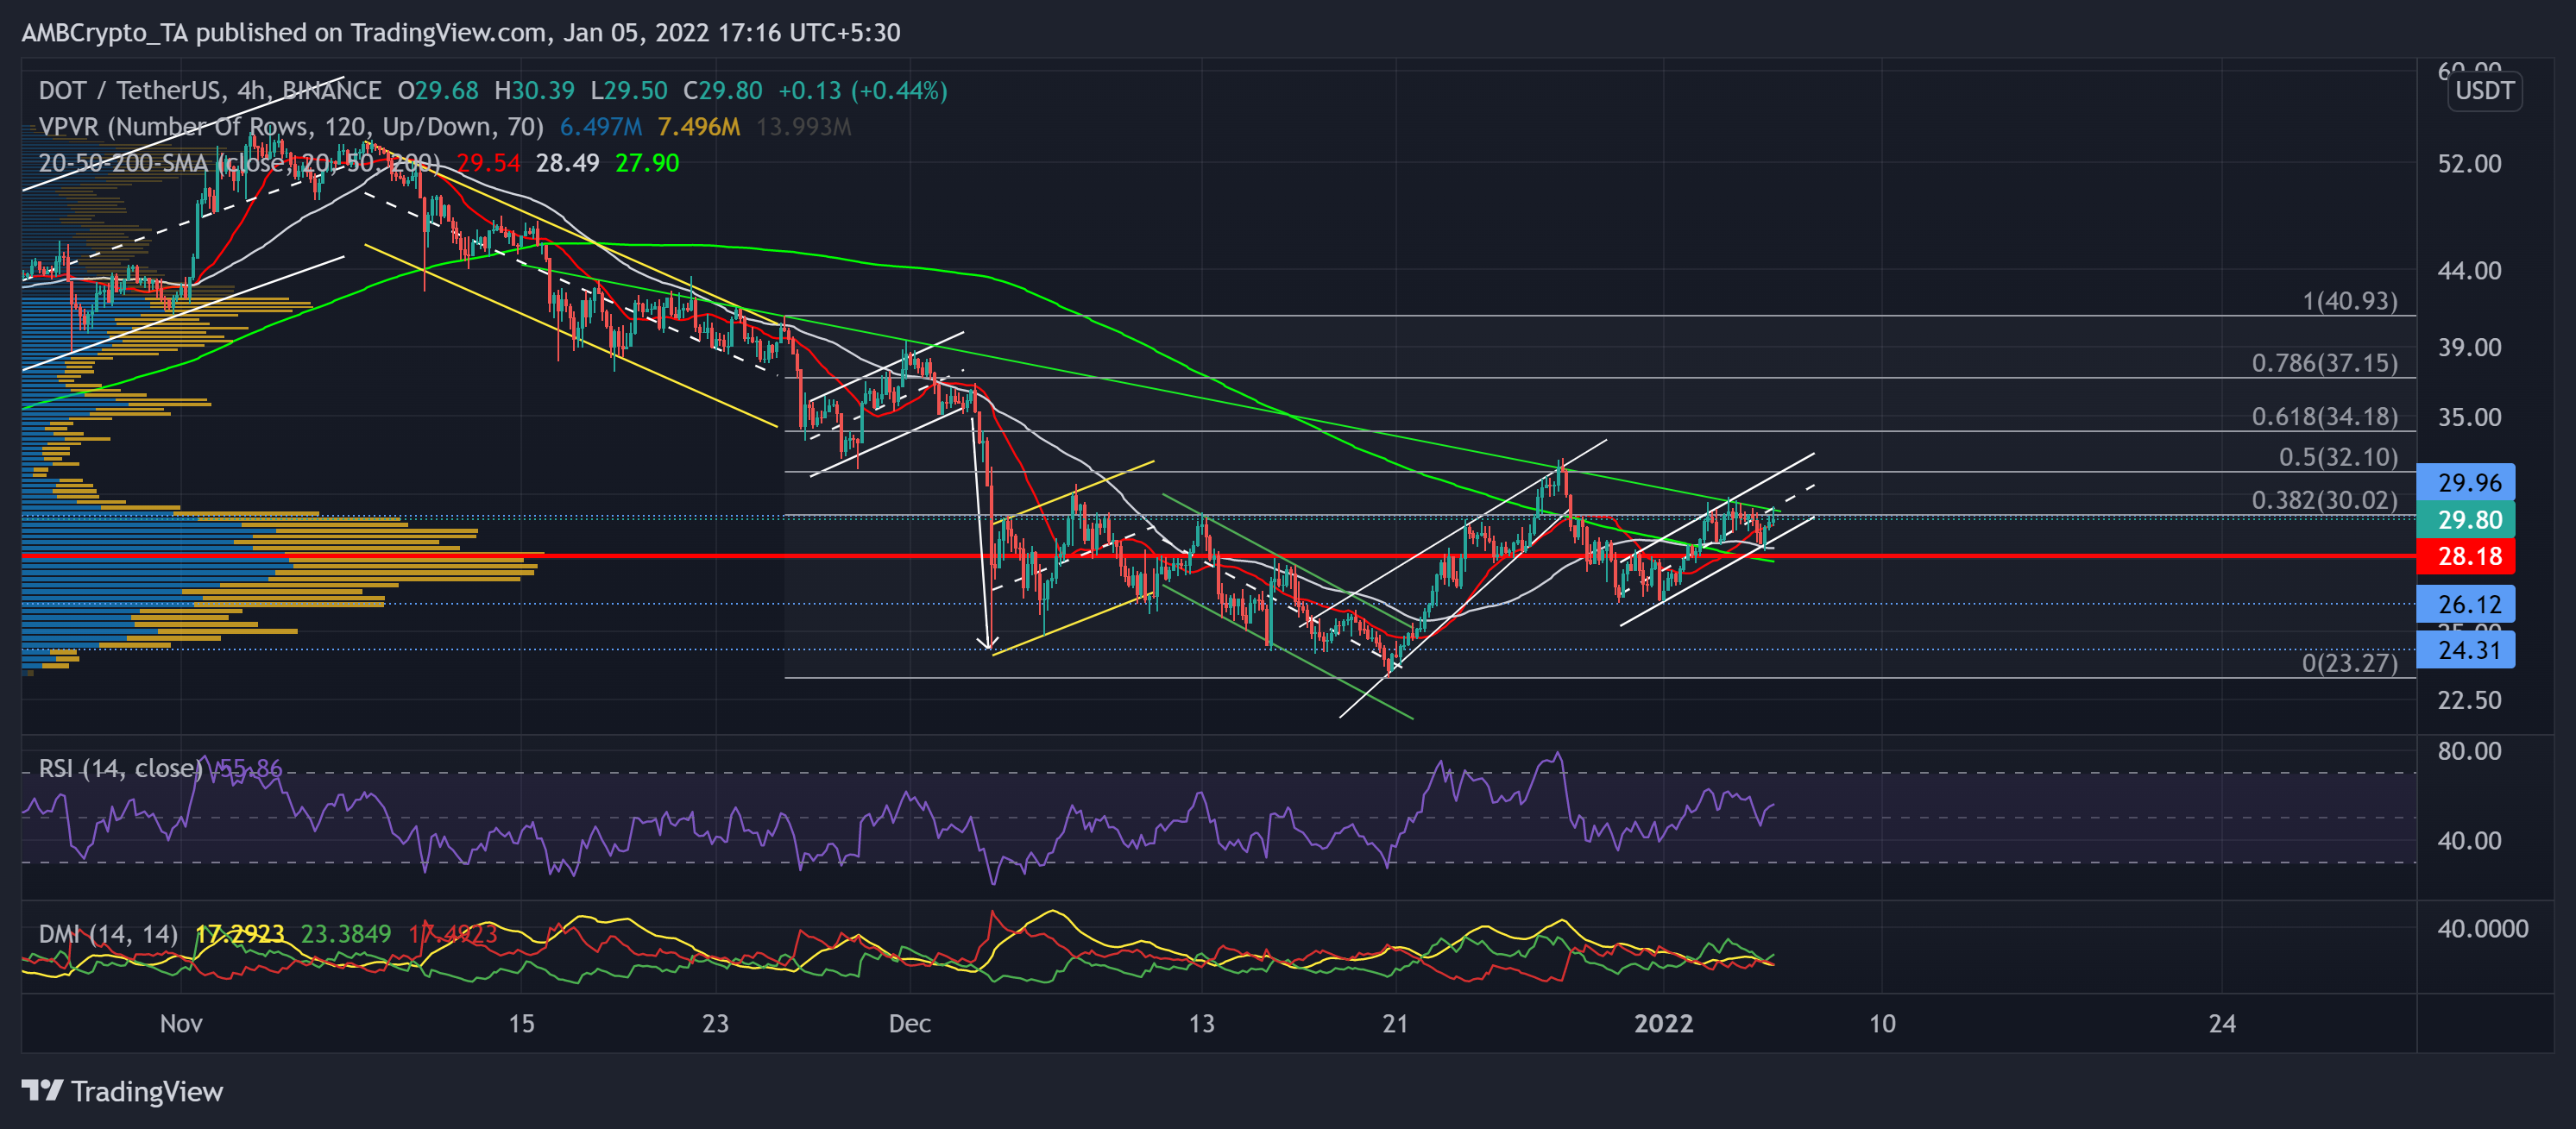Click the red 28.18 price tag

pos(2468,555)
